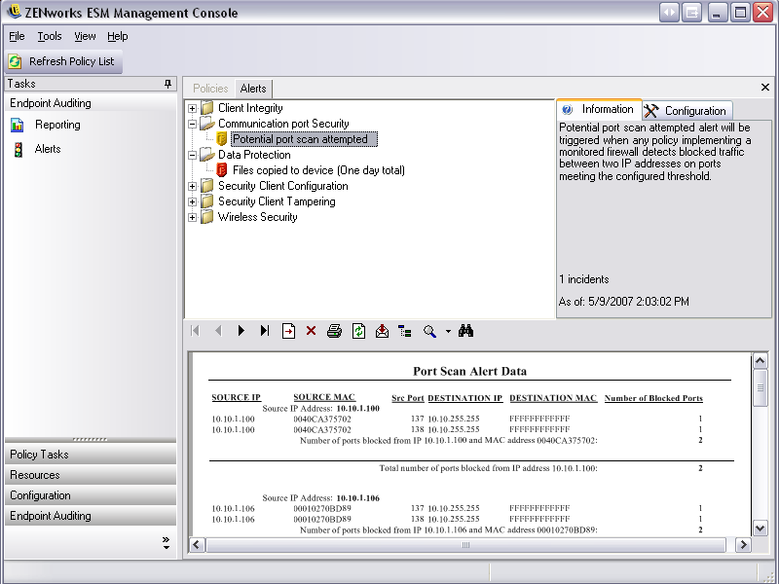This screenshot has height=584, width=779.
Task: Click the report horizontal scroll thumb
Action: tap(465, 545)
